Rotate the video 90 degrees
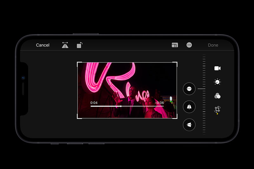254x169 pixels. point(79,45)
